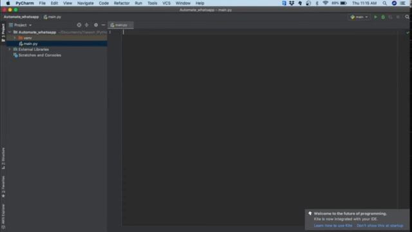
Task: Click the grey Stop icon in the run toolbar
Action: 398,17
